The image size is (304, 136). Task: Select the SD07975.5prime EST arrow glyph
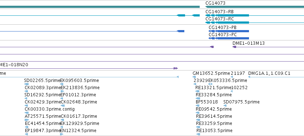coord(225,106)
